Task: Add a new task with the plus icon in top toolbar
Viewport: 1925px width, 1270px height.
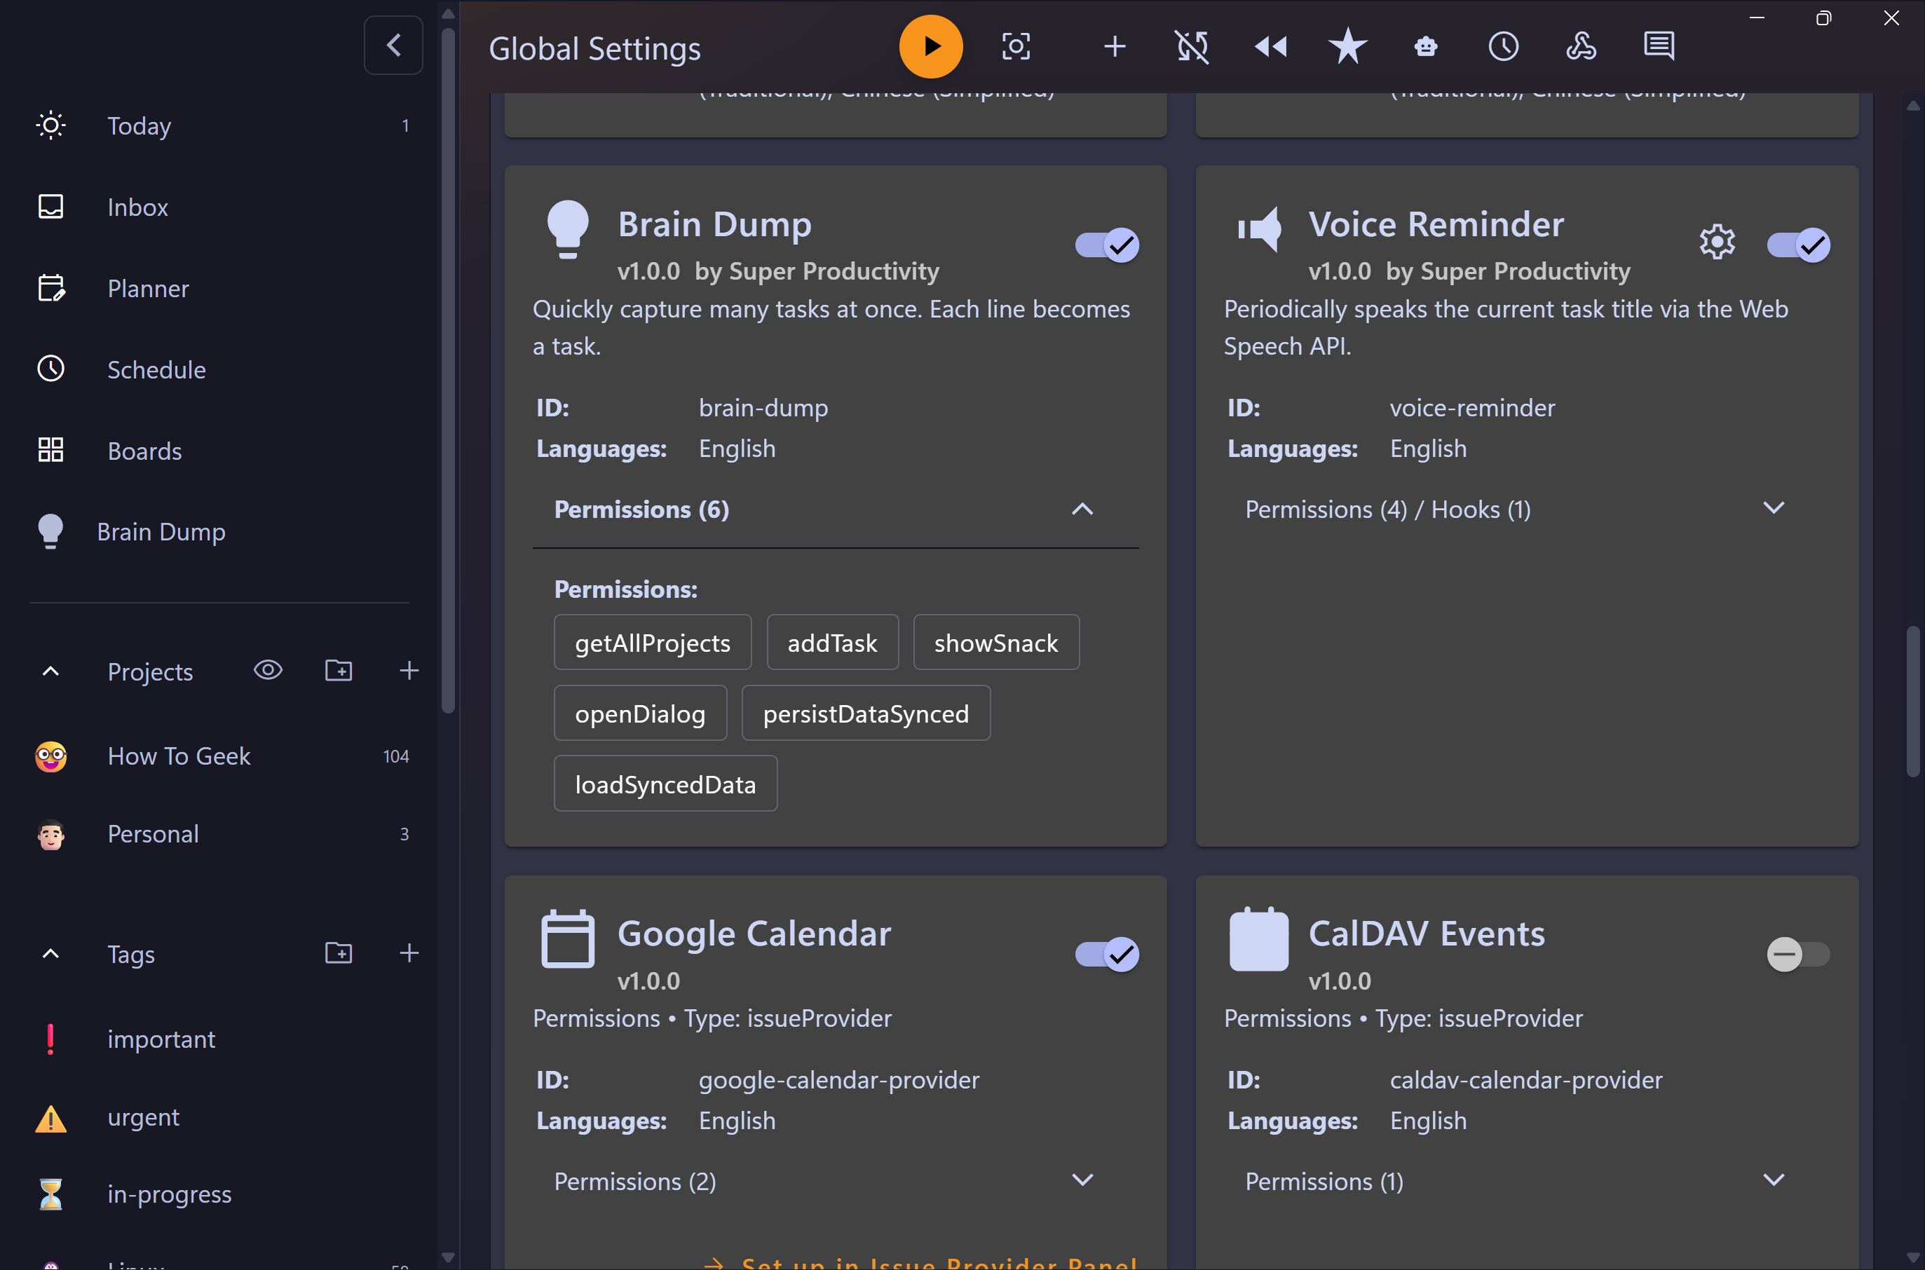Action: pos(1115,47)
